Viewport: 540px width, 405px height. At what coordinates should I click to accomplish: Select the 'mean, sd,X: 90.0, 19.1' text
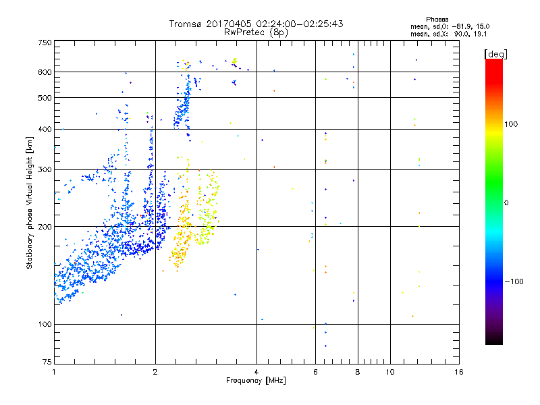point(448,34)
